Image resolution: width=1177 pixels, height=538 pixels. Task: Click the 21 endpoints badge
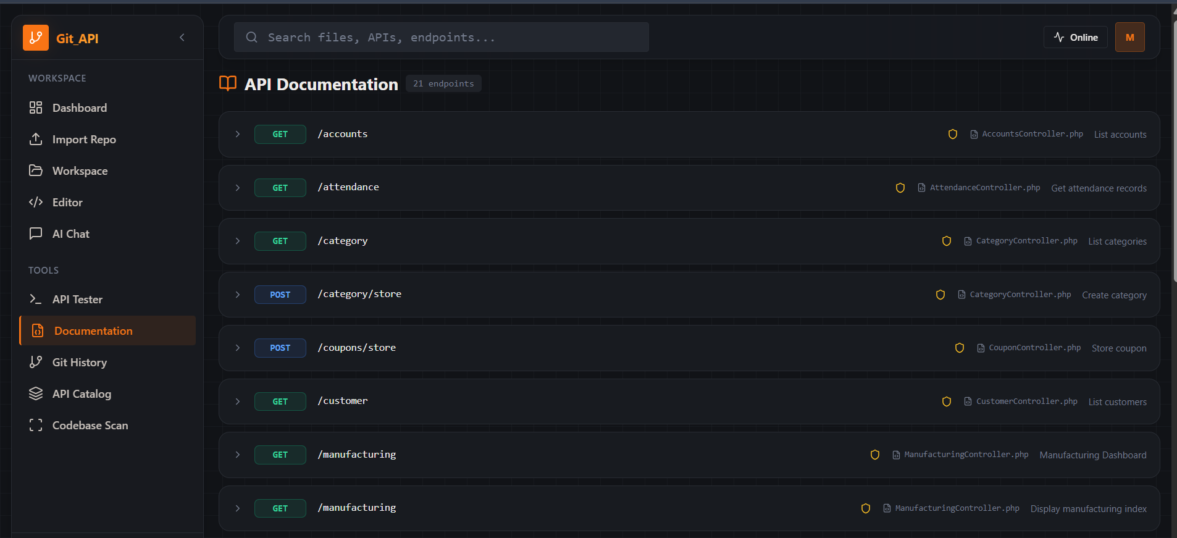pos(443,83)
